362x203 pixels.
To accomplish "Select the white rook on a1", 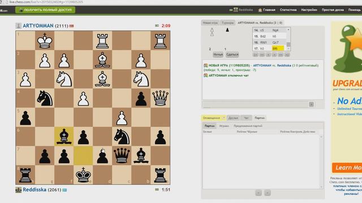I will pyautogui.click(x=160, y=41).
